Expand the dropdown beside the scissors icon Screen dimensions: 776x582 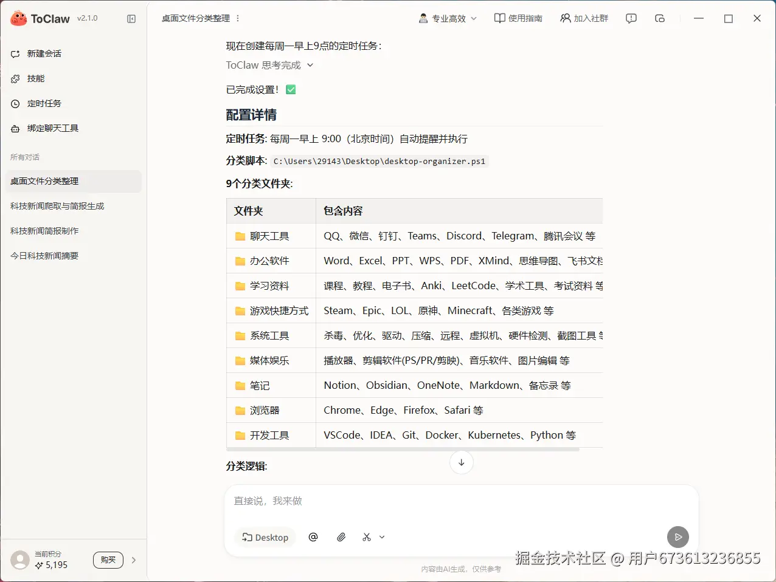click(382, 537)
